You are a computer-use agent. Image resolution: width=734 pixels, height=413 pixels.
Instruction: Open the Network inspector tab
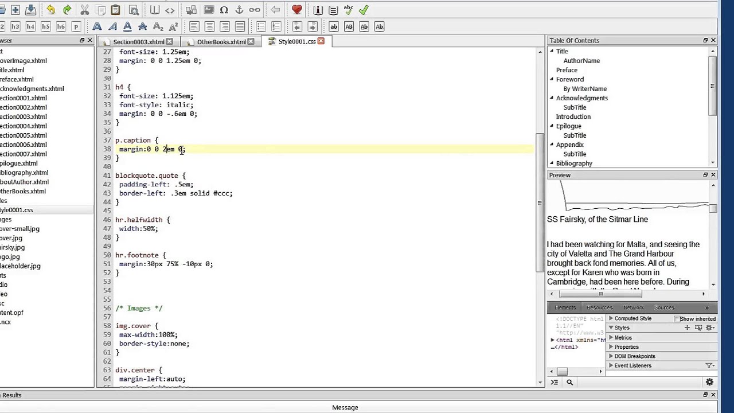click(634, 308)
